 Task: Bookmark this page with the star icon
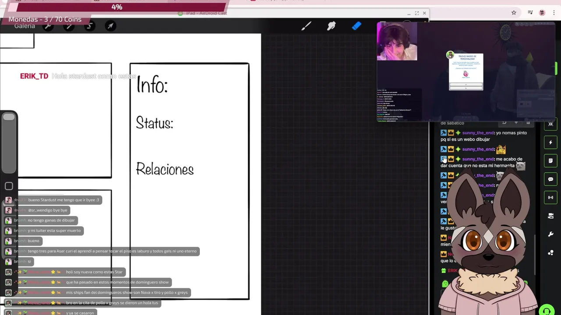click(x=514, y=13)
